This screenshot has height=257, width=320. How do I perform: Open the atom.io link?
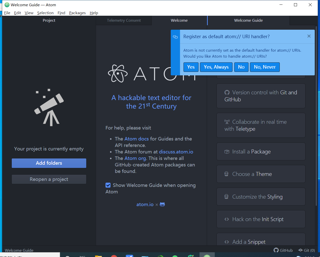[x=145, y=204]
